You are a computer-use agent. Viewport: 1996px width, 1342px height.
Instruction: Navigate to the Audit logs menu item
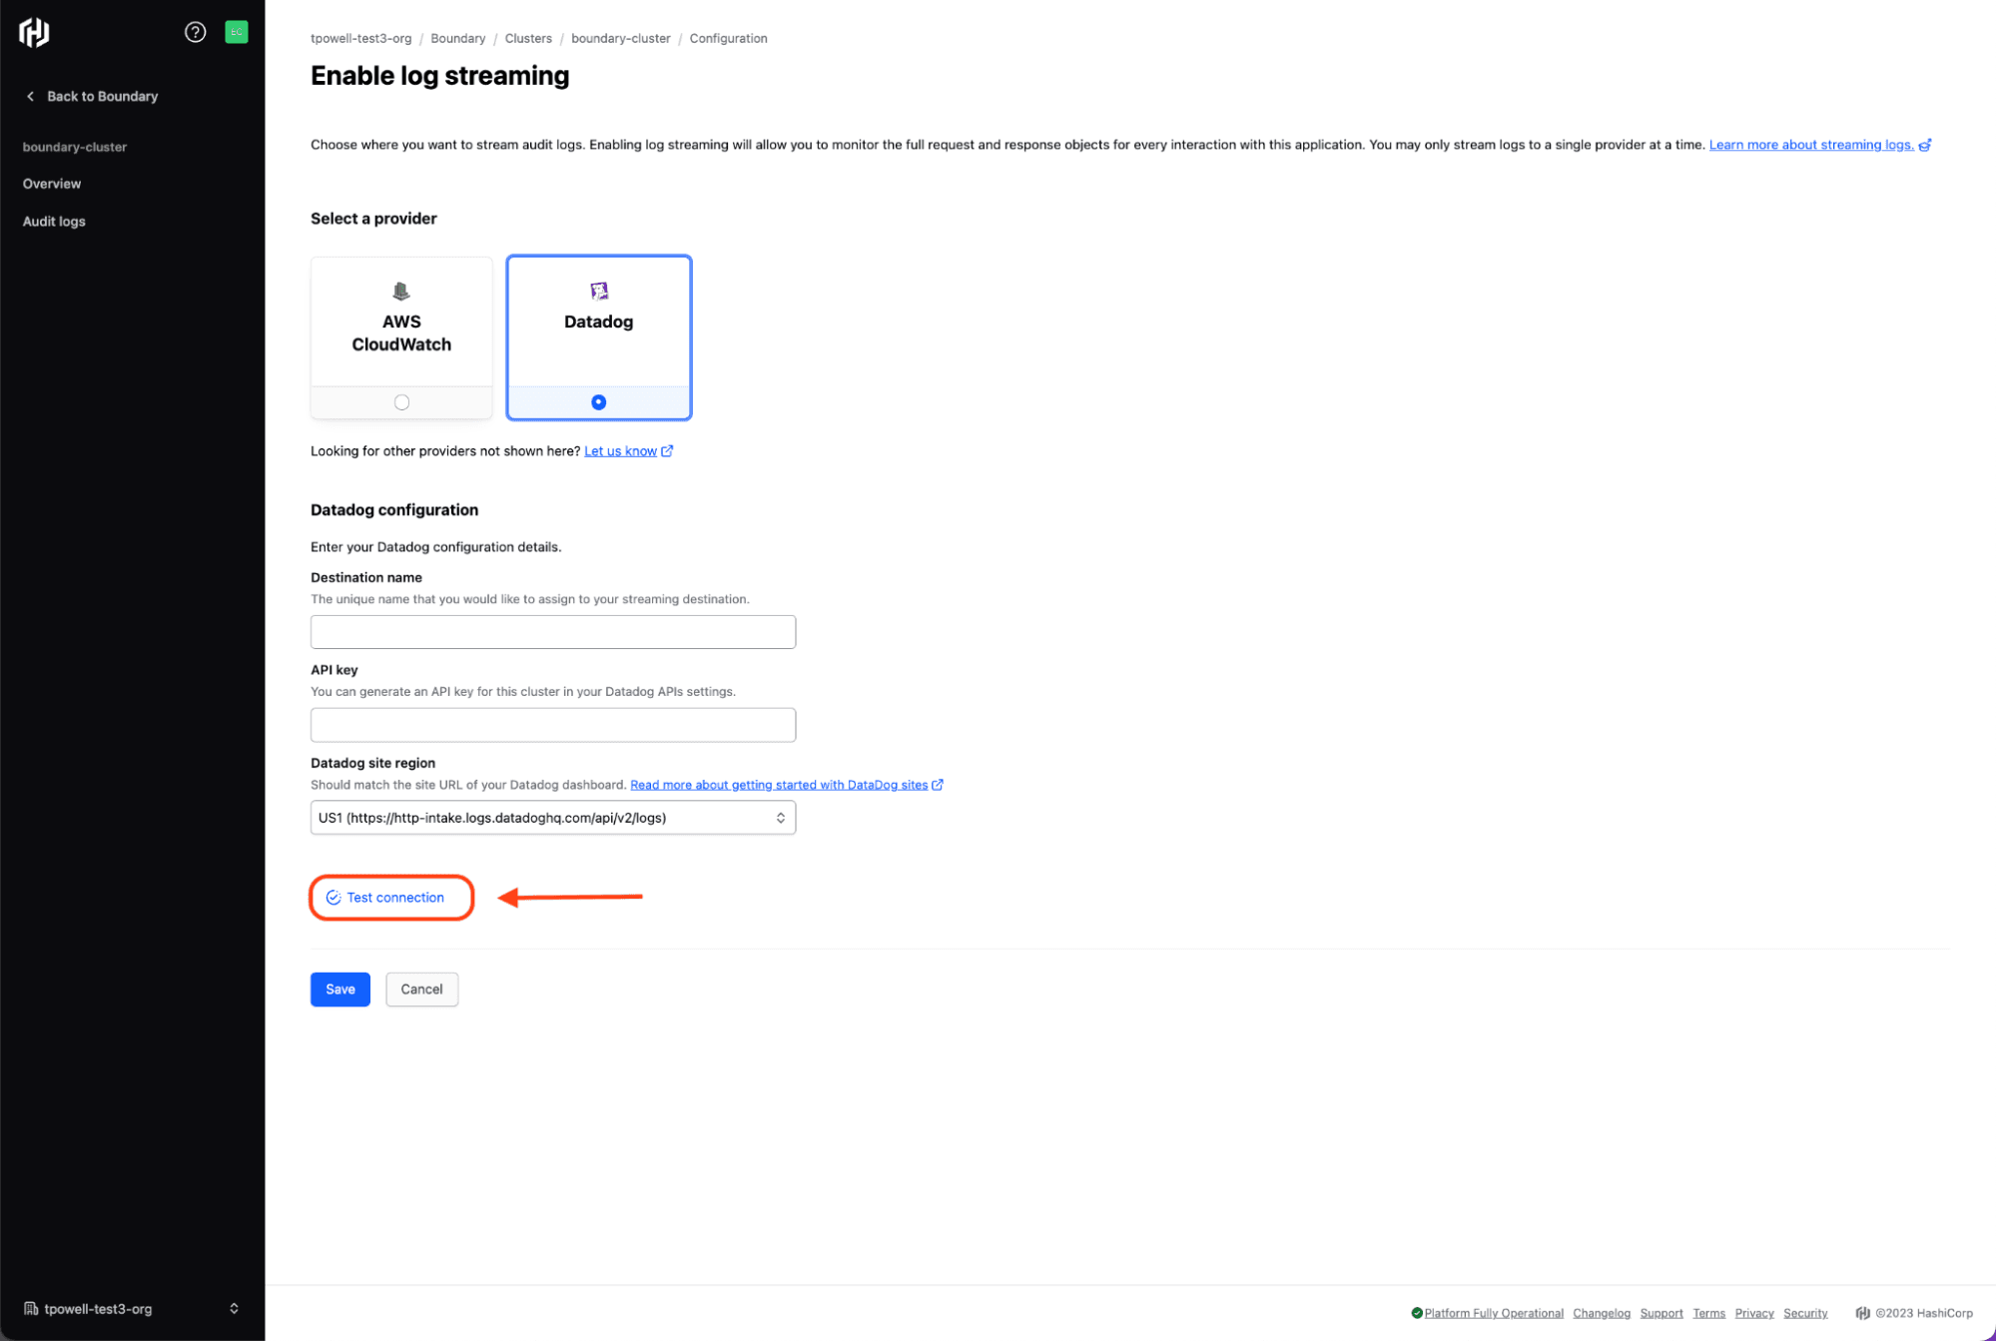54,220
